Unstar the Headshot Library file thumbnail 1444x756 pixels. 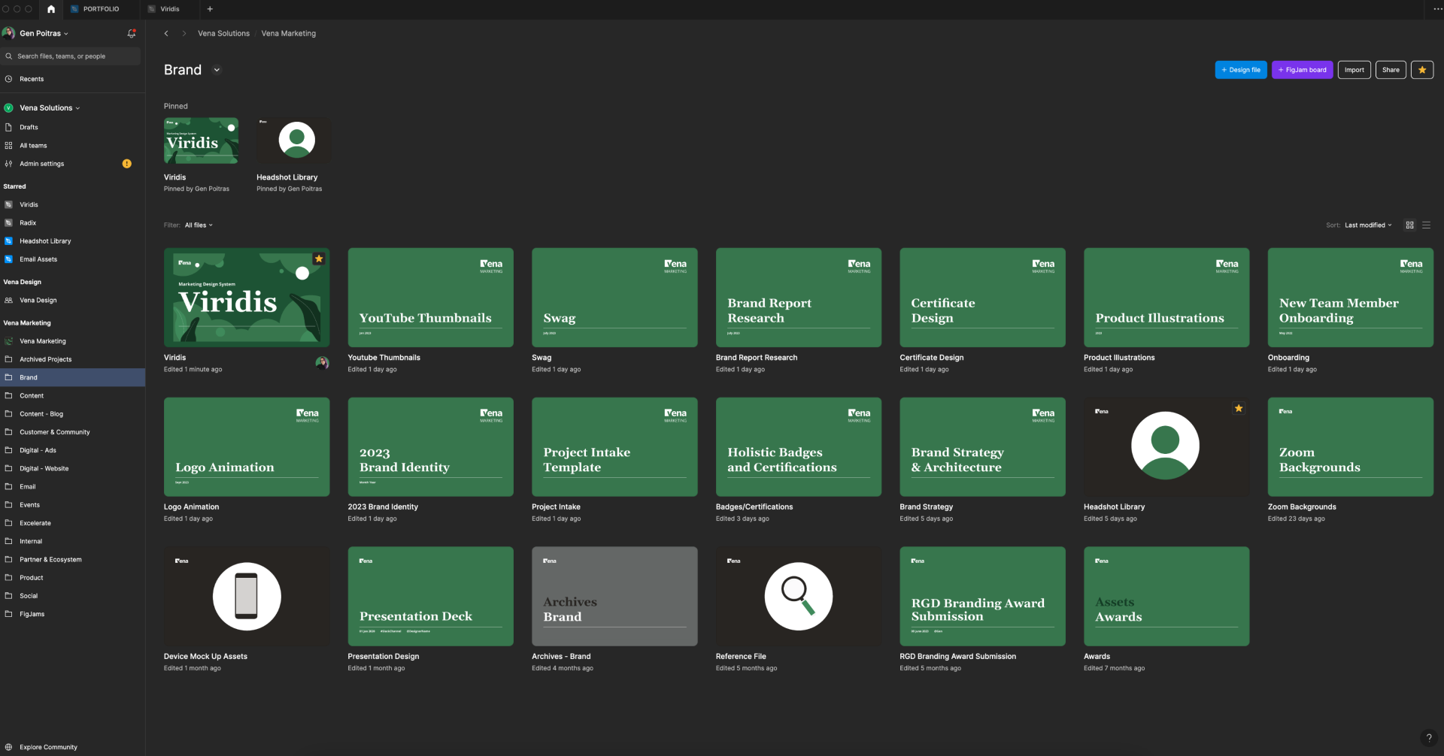1238,408
